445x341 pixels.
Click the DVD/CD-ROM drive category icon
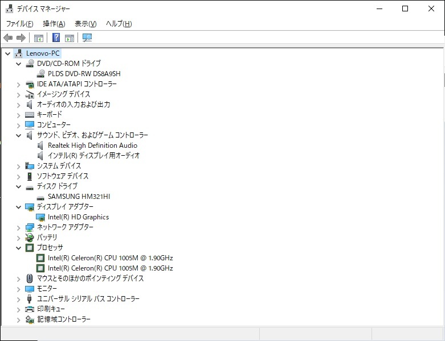click(30, 64)
